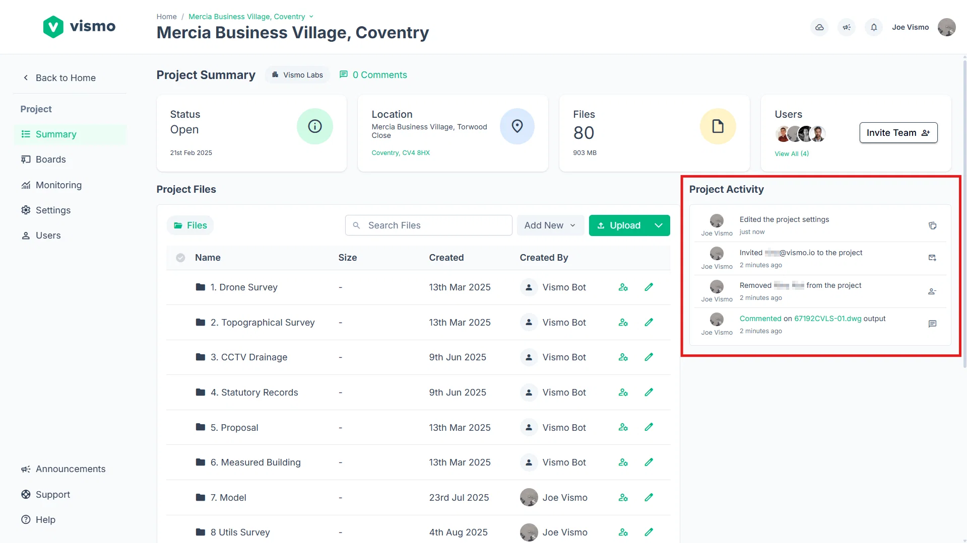This screenshot has height=543, width=967.
Task: Click copy icon beside Edited project settings
Action: pos(932,225)
